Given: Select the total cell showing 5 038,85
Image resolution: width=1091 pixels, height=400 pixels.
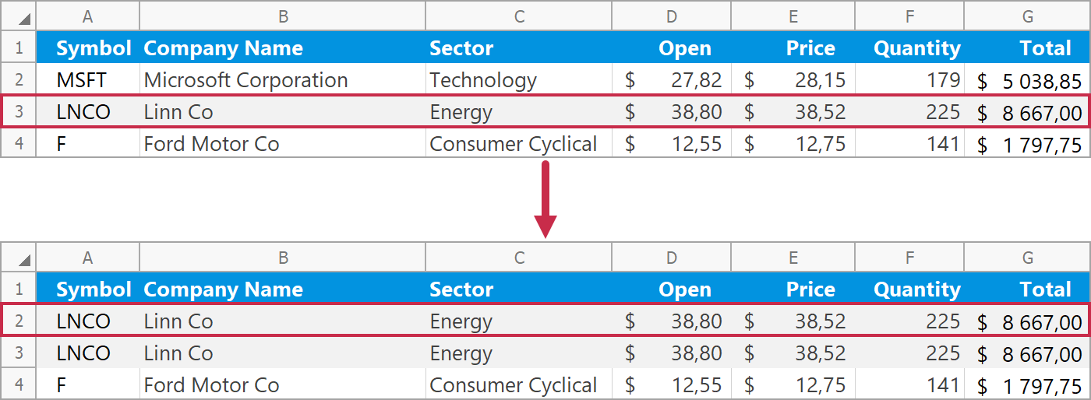Looking at the screenshot, I should [x=1027, y=80].
